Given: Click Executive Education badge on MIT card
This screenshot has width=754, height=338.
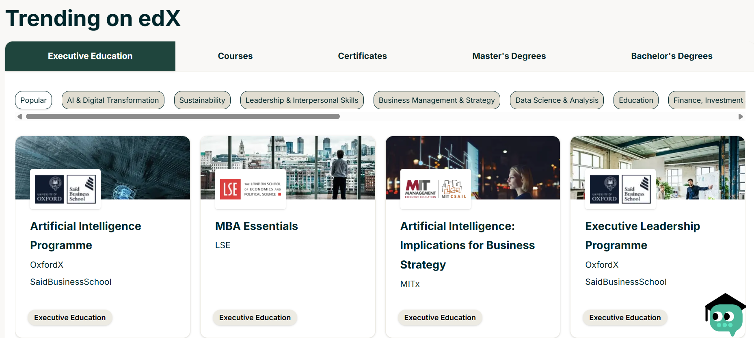Looking at the screenshot, I should (440, 318).
